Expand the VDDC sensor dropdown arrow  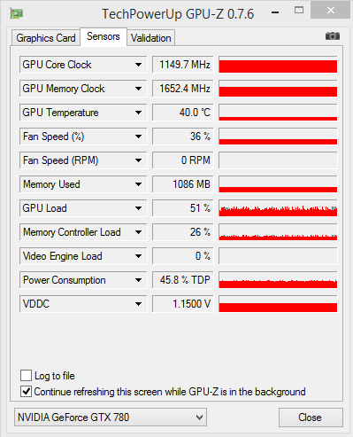point(138,304)
